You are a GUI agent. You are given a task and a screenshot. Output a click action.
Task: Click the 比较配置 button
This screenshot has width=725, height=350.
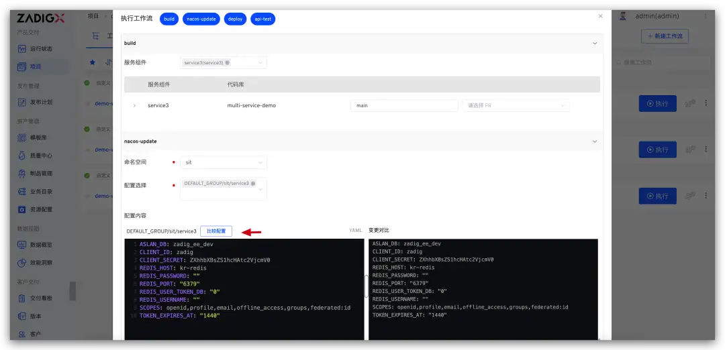click(216, 231)
